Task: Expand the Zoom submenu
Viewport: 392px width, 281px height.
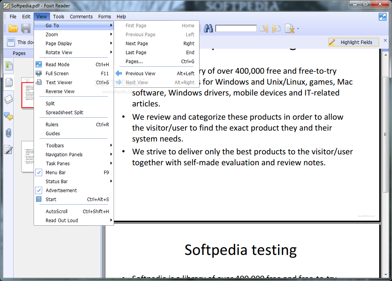Action: [74, 34]
